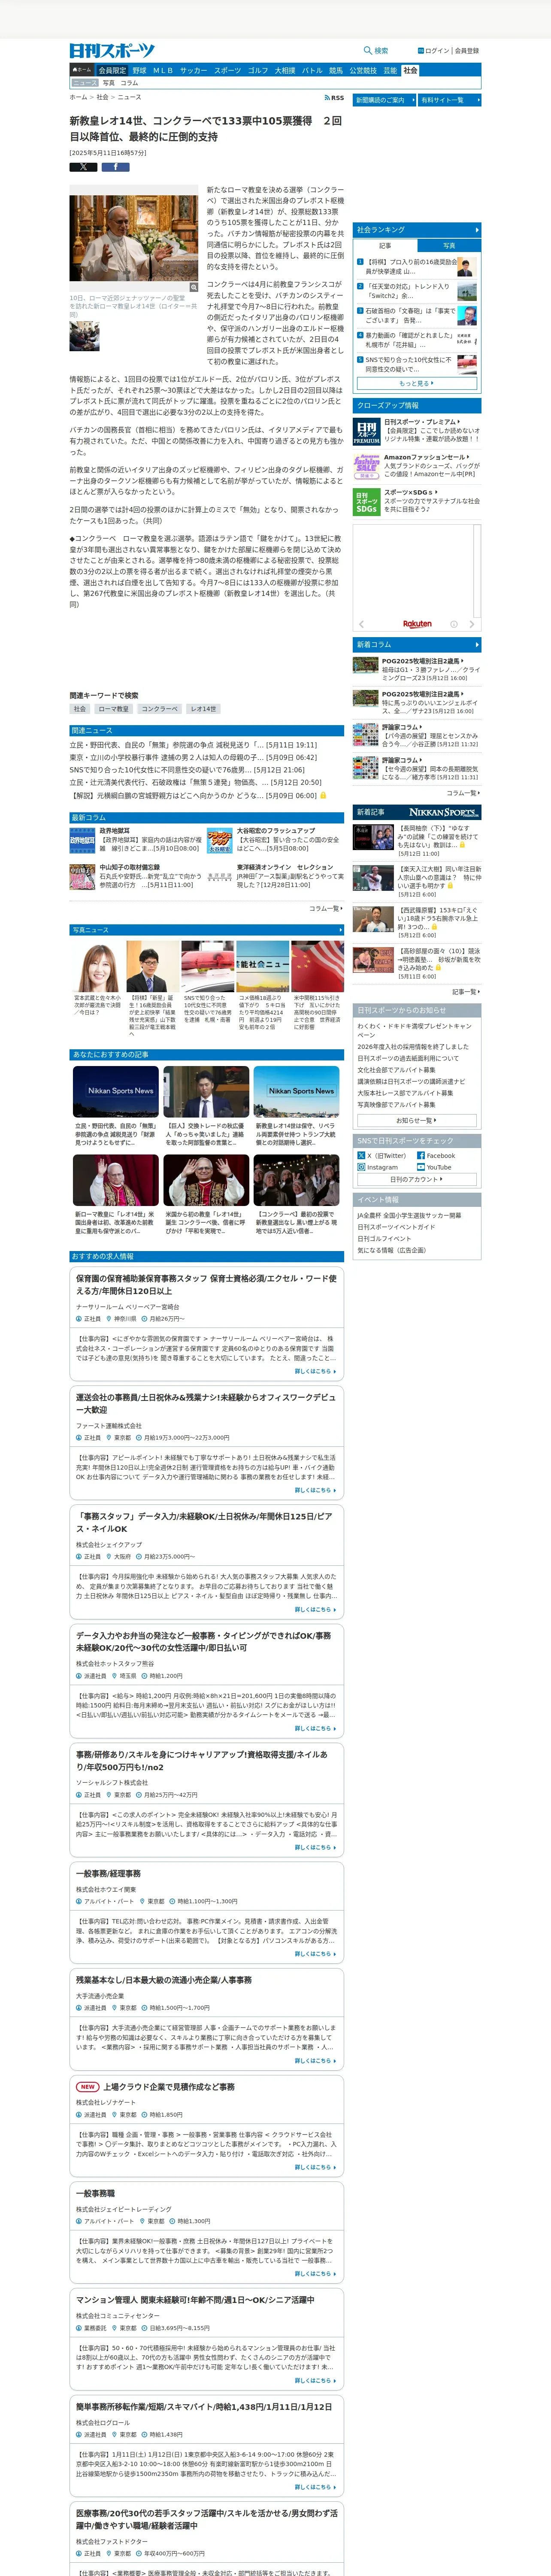
Task: Expand 有料サイト一覧 dropdown
Action: point(449,100)
